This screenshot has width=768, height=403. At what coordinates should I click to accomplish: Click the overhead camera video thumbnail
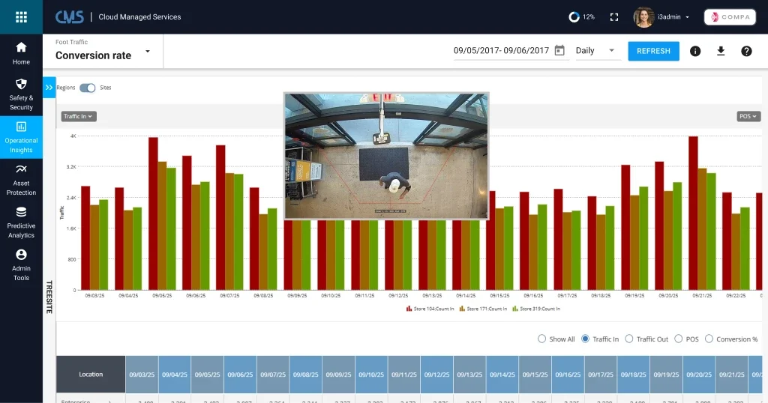pos(386,156)
